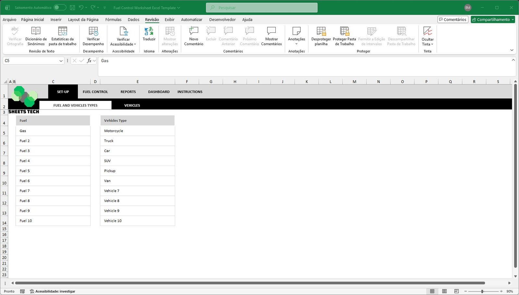Click Verificar Desempenho icon
The image size is (519, 295).
click(x=93, y=31)
